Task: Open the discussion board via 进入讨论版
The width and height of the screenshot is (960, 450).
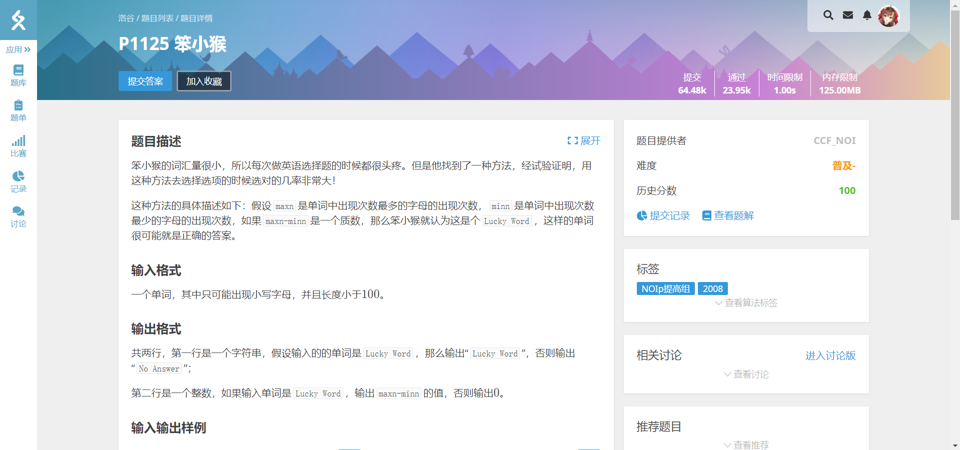Action: (830, 355)
